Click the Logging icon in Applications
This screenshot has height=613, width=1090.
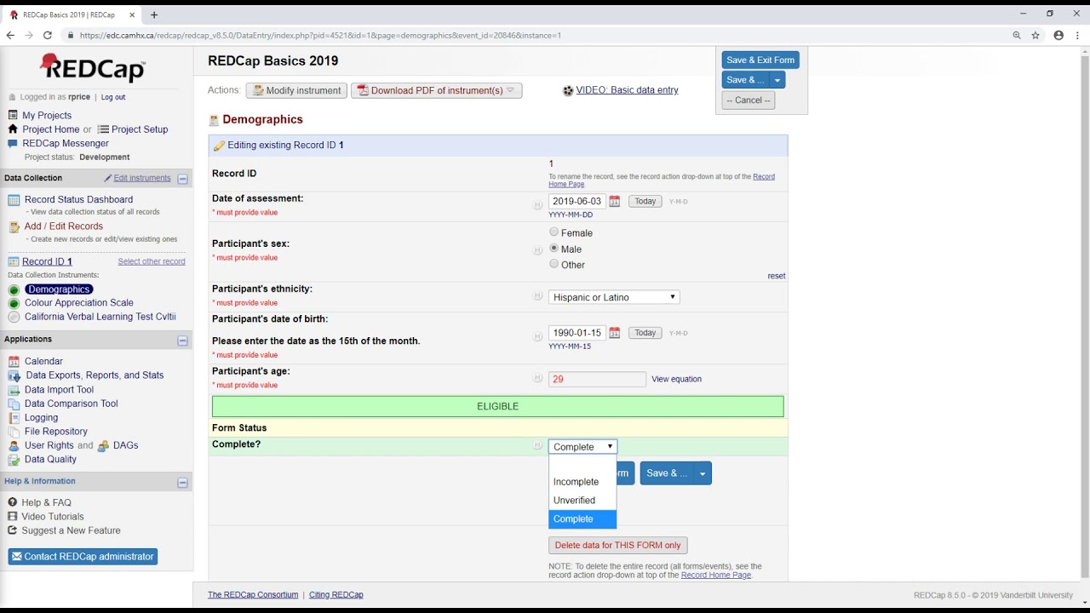tap(14, 418)
